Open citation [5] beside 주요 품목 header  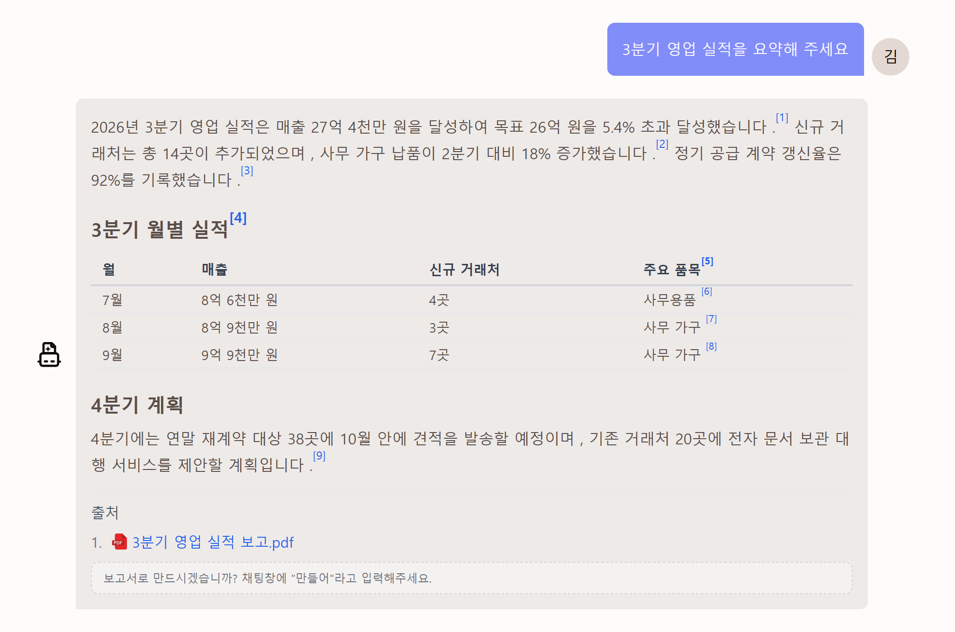[x=707, y=261]
